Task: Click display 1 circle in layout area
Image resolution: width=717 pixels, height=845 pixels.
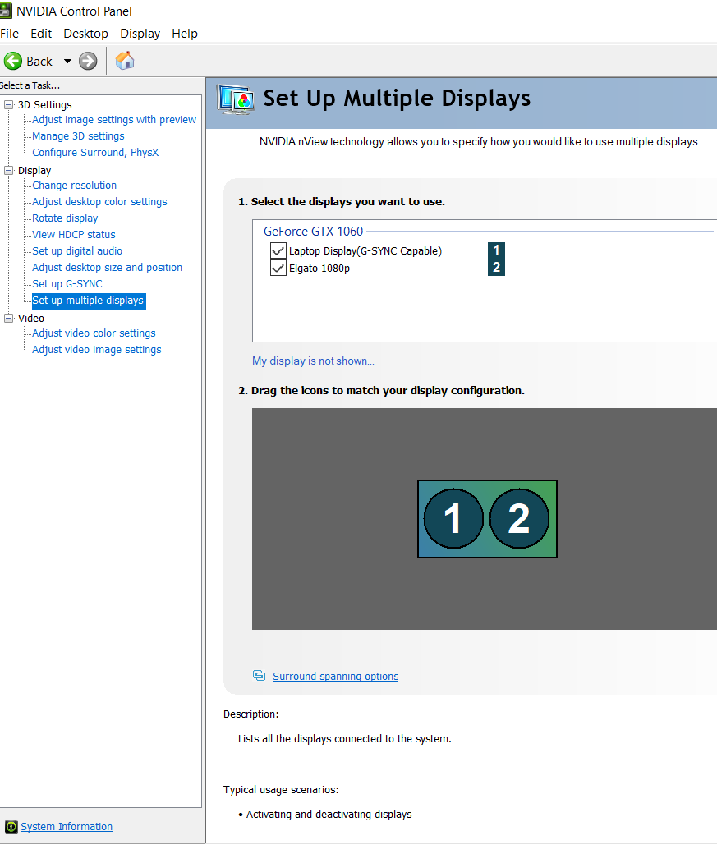Action: pos(453,518)
